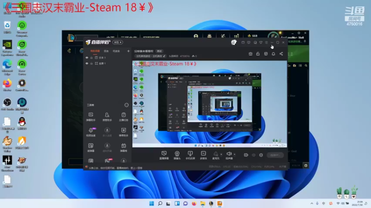Add a new scene with plus
Image resolution: width=371 pixels, height=208 pixels.
click(128, 51)
